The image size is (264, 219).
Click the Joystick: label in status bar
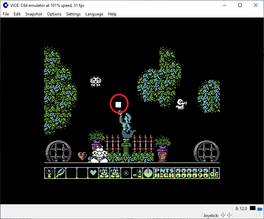(211, 216)
